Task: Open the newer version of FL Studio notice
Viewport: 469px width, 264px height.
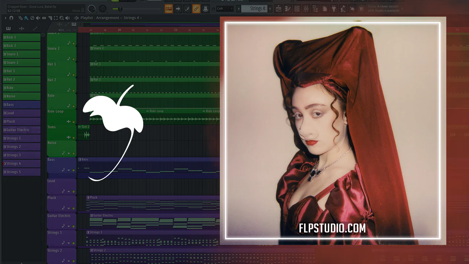Action: coord(384,8)
